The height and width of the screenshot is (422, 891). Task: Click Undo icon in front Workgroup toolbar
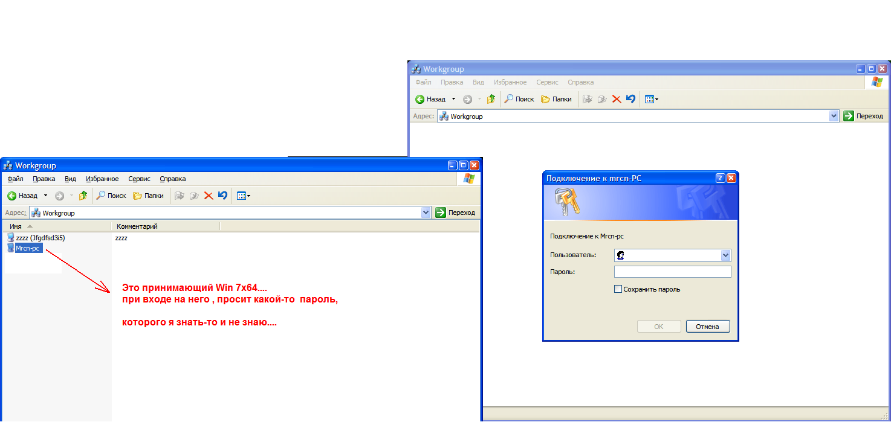point(222,196)
